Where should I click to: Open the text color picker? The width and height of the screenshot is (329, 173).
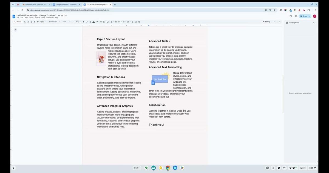[93, 22]
